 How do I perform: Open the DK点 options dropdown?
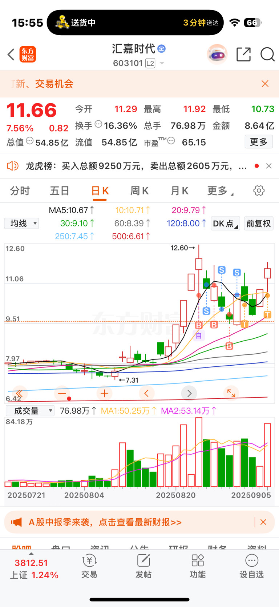tap(225, 224)
